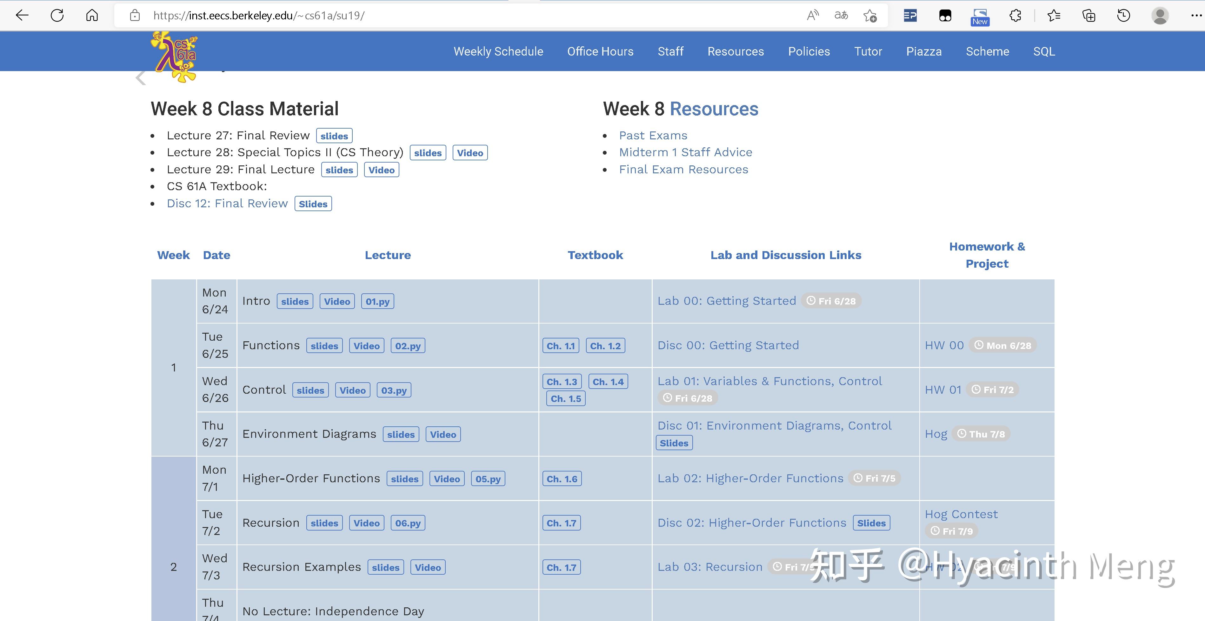The height and width of the screenshot is (621, 1205).
Task: Open Read Aloud icon in address bar
Action: [x=813, y=16]
